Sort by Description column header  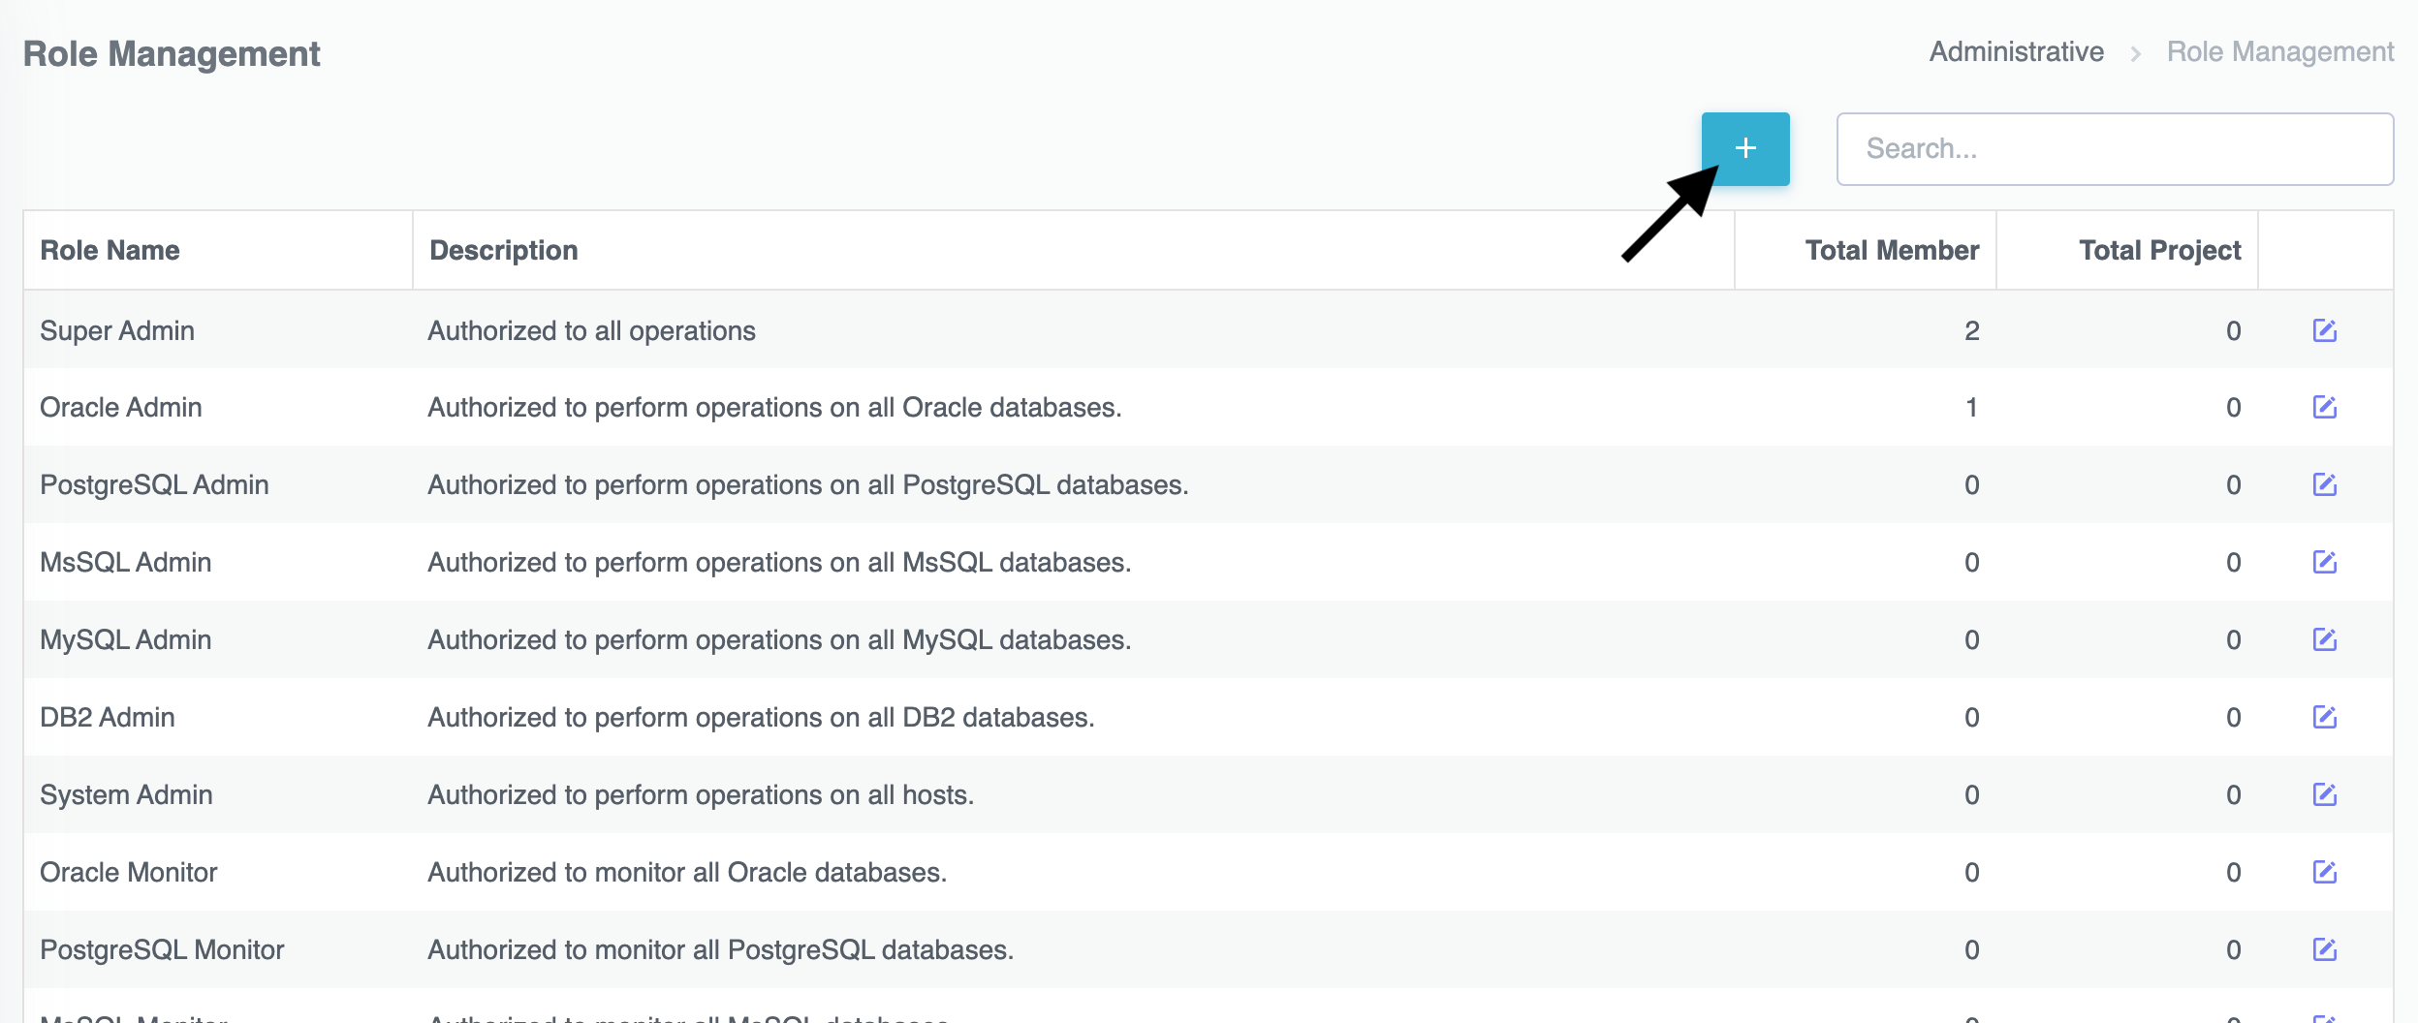pyautogui.click(x=503, y=250)
